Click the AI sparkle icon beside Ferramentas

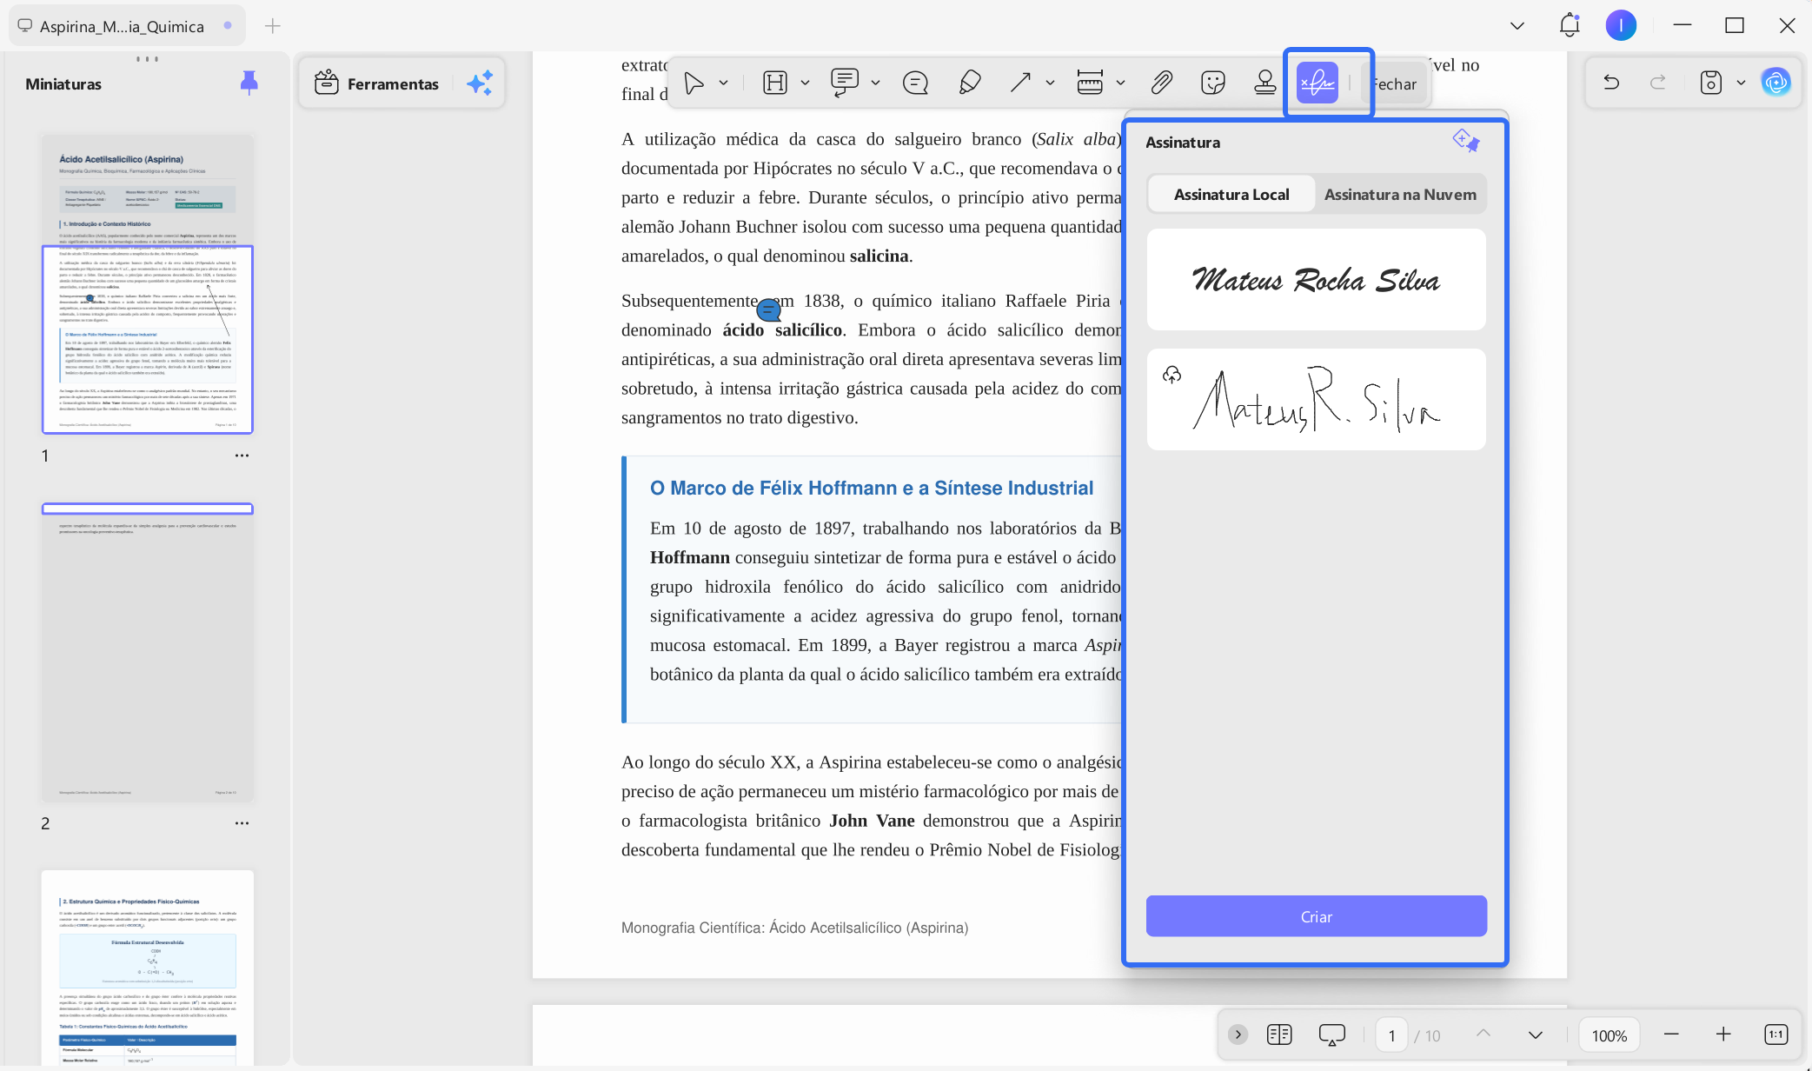point(480,83)
